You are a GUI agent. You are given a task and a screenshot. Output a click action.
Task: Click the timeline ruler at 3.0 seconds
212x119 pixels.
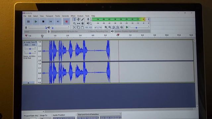point(80,36)
